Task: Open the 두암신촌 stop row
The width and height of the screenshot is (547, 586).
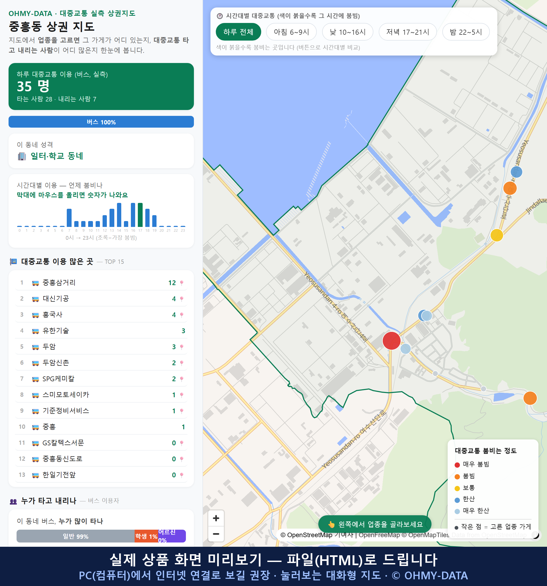Action: (101, 363)
